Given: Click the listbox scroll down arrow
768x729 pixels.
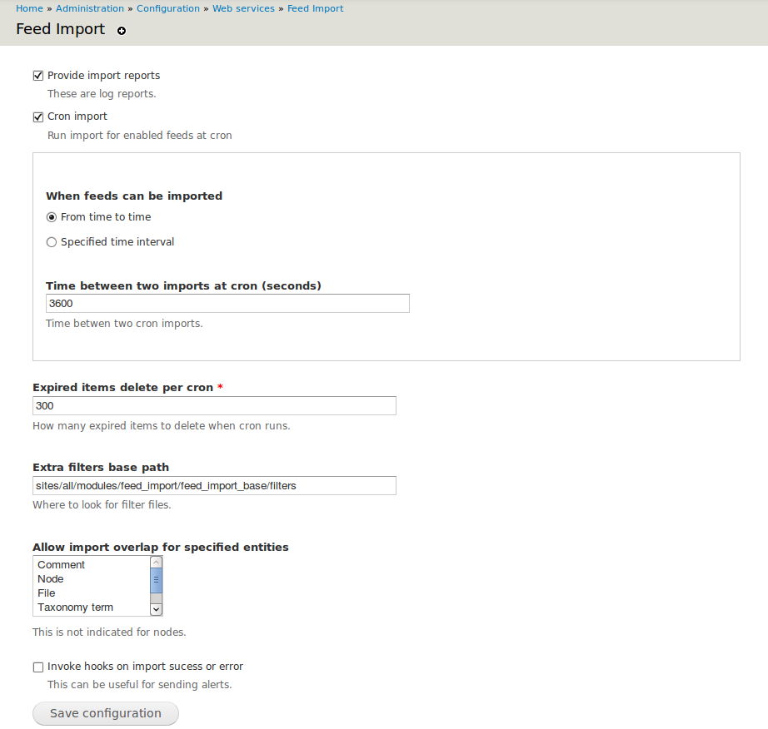Looking at the screenshot, I should (157, 609).
